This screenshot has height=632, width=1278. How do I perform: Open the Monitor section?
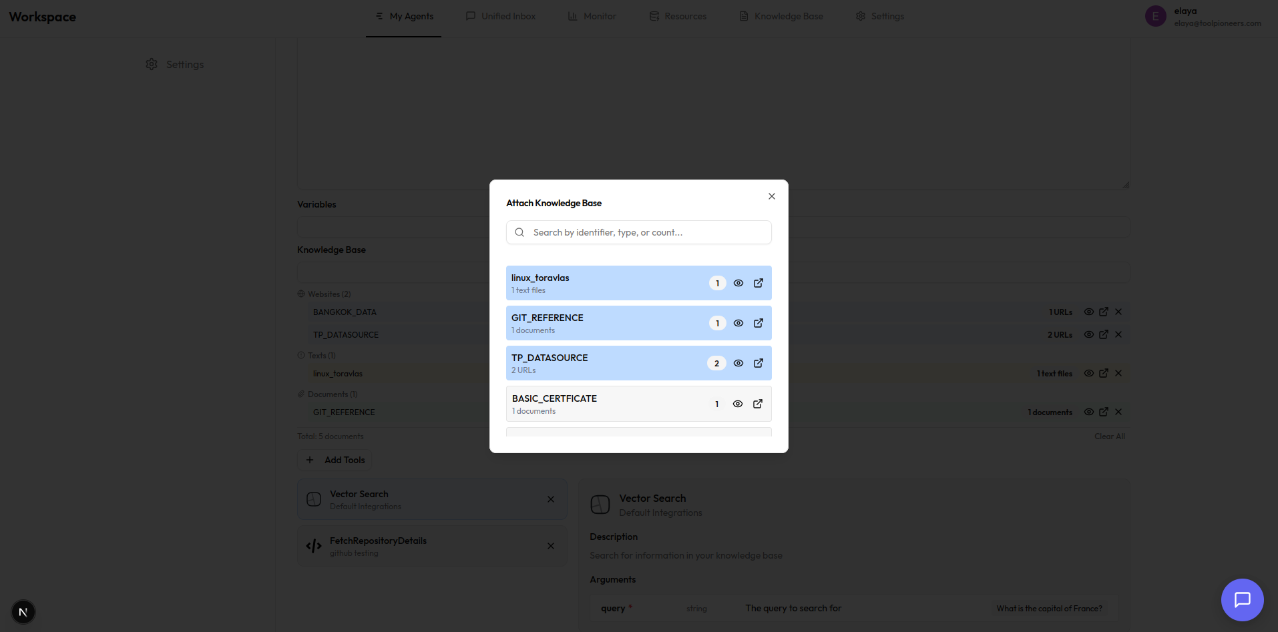[x=592, y=16]
